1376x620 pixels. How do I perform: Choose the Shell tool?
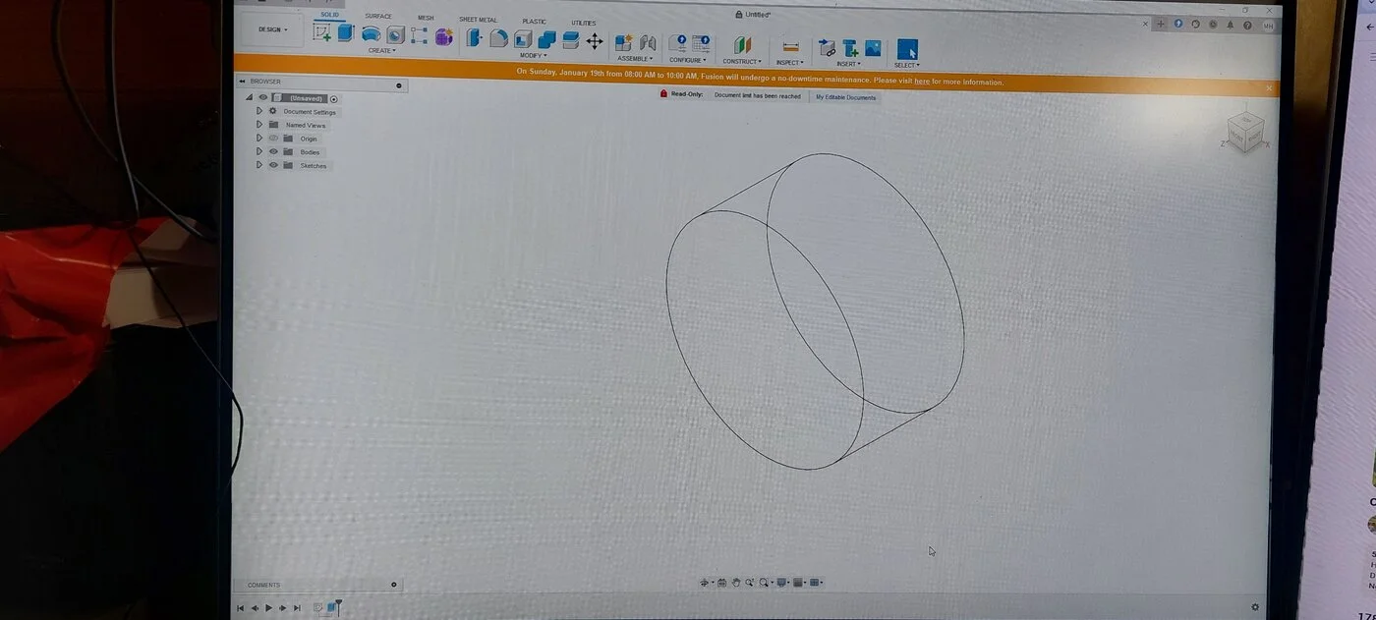[x=523, y=39]
